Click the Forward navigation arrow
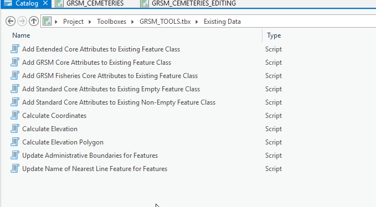The width and height of the screenshot is (376, 207). 22,22
